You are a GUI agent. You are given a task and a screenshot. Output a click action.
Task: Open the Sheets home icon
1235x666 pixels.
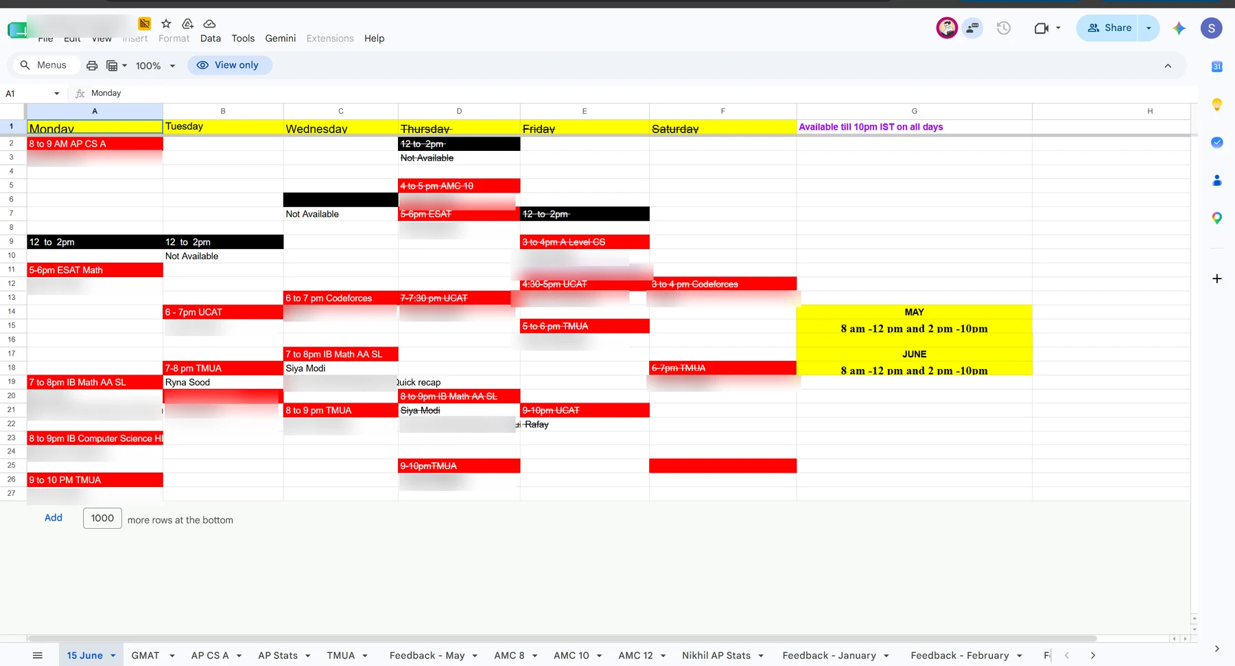(x=17, y=29)
